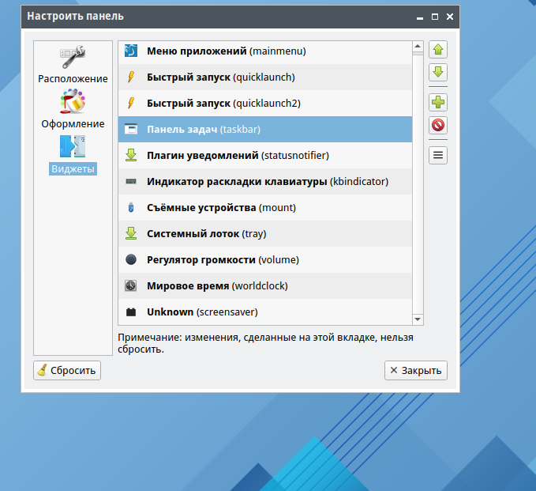This screenshot has width=536, height=491.
Task: Close the Настроить панель window with X
Action: coord(450,17)
